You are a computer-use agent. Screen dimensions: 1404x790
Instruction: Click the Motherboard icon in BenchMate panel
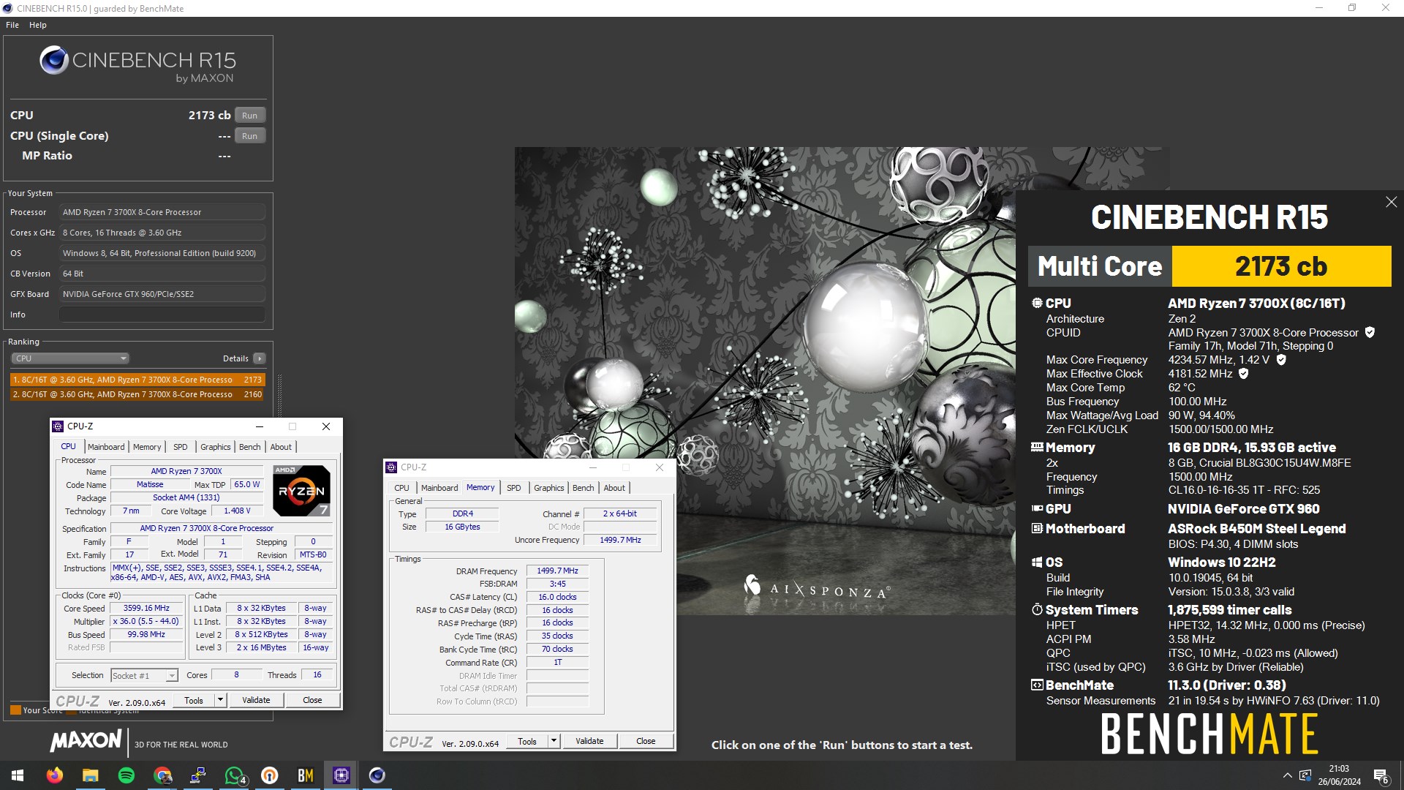(1037, 528)
